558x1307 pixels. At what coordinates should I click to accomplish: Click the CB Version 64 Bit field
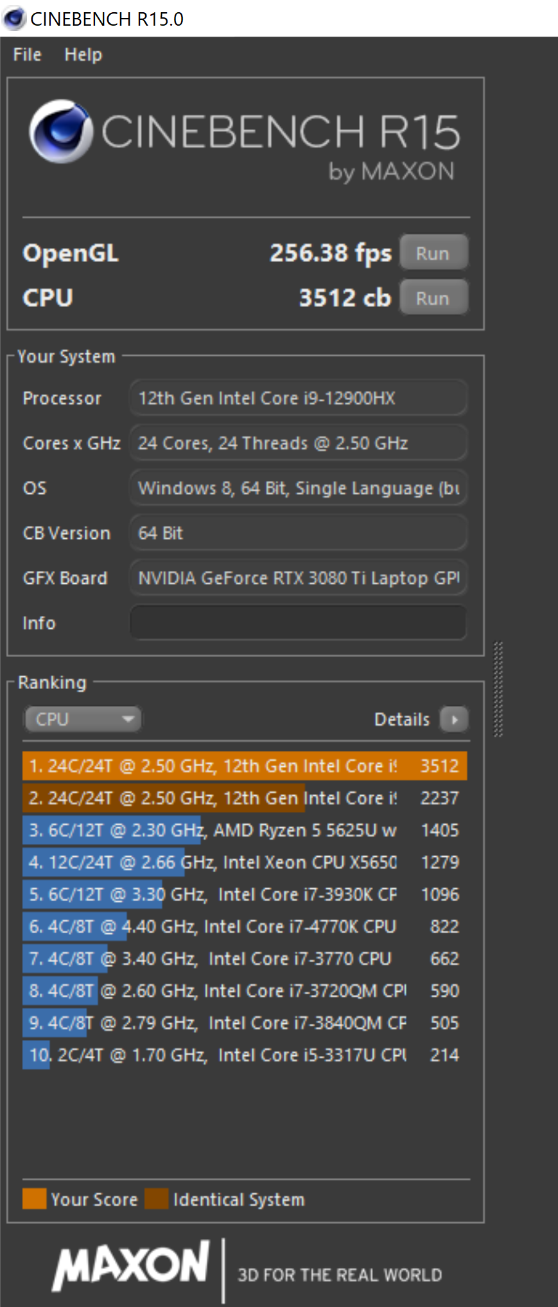point(299,532)
